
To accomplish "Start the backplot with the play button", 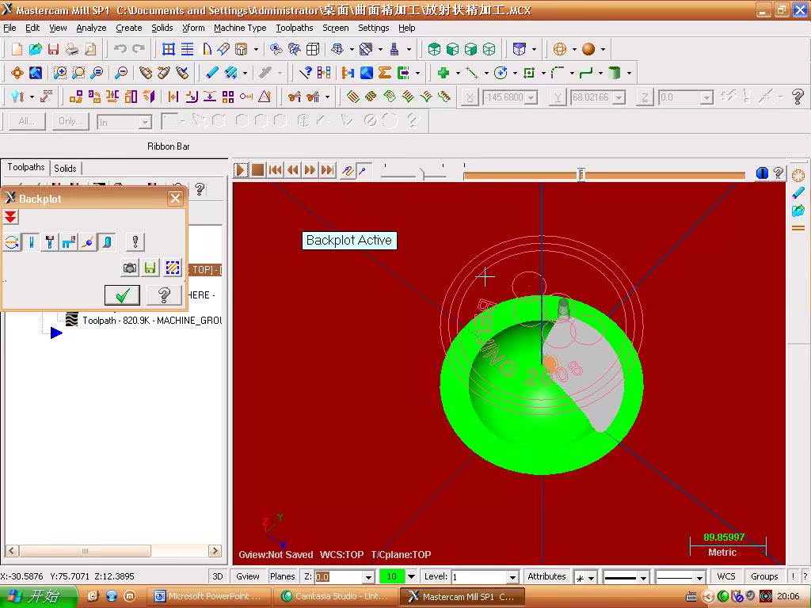I will 241,170.
